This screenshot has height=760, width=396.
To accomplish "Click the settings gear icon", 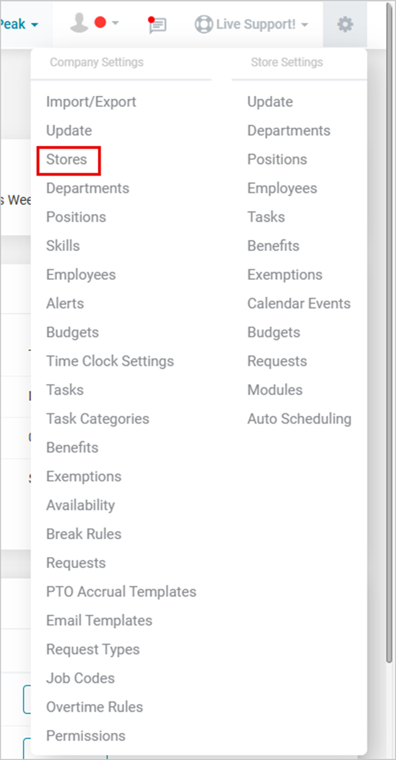I will [345, 25].
